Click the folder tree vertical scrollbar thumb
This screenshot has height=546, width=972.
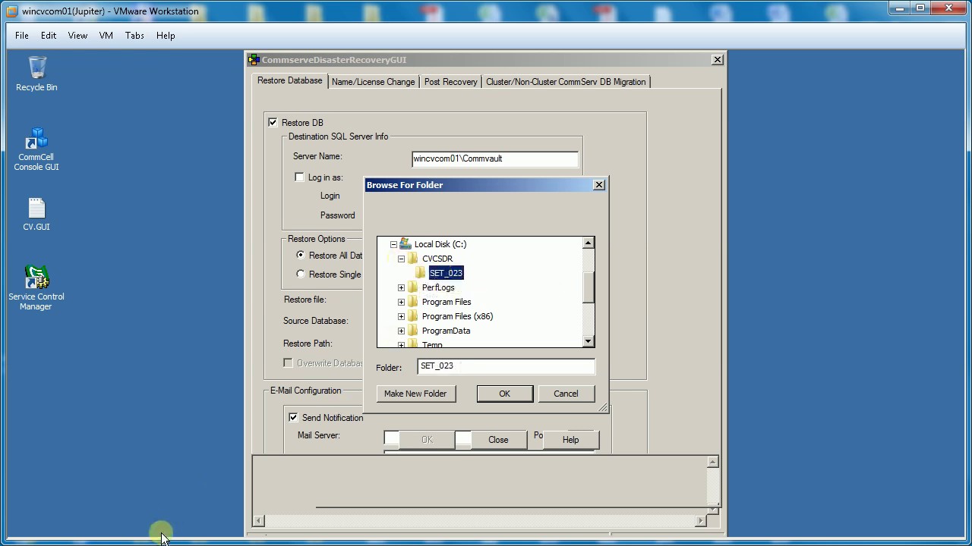[x=588, y=287]
